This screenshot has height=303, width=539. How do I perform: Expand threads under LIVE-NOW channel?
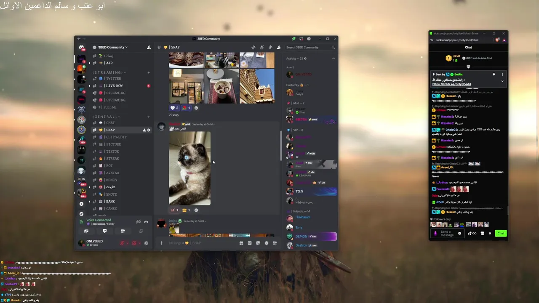pos(89,86)
